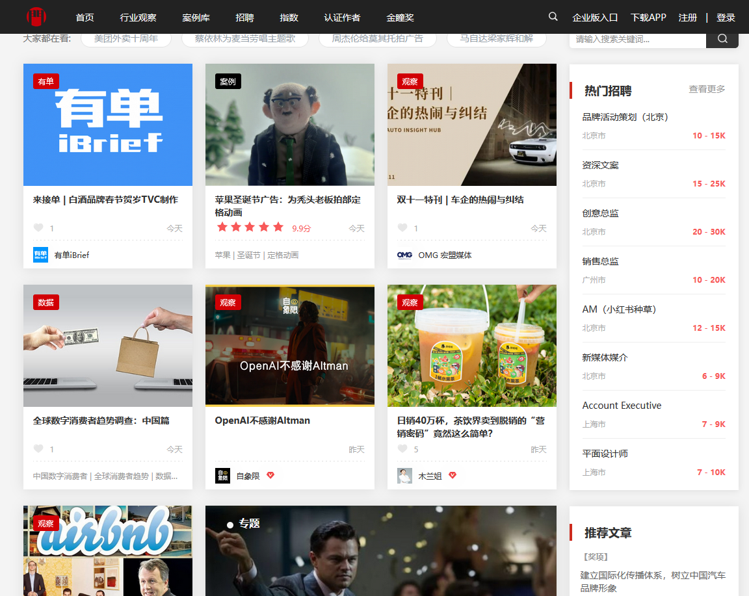Open the OpenAI不感谢Altman article title

click(263, 421)
